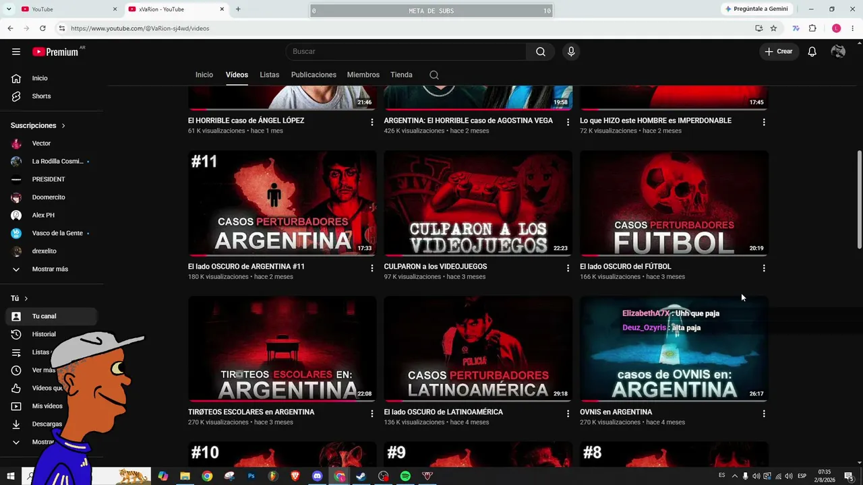Open options for lado OSCURO del FÚTBOL

(x=764, y=268)
